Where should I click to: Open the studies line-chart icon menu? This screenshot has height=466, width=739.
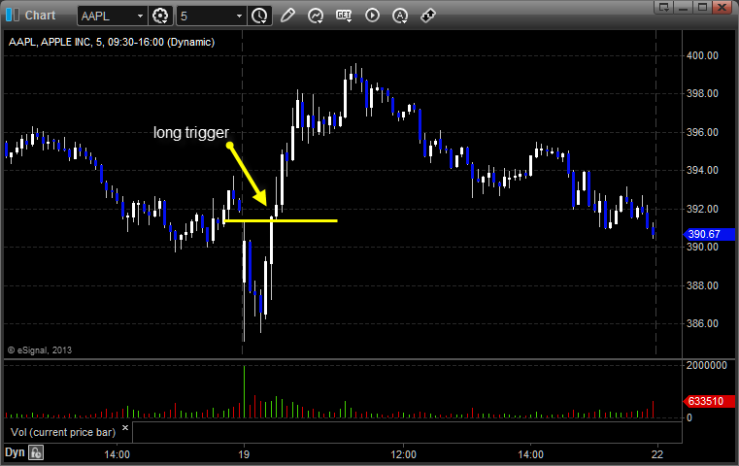(x=316, y=16)
